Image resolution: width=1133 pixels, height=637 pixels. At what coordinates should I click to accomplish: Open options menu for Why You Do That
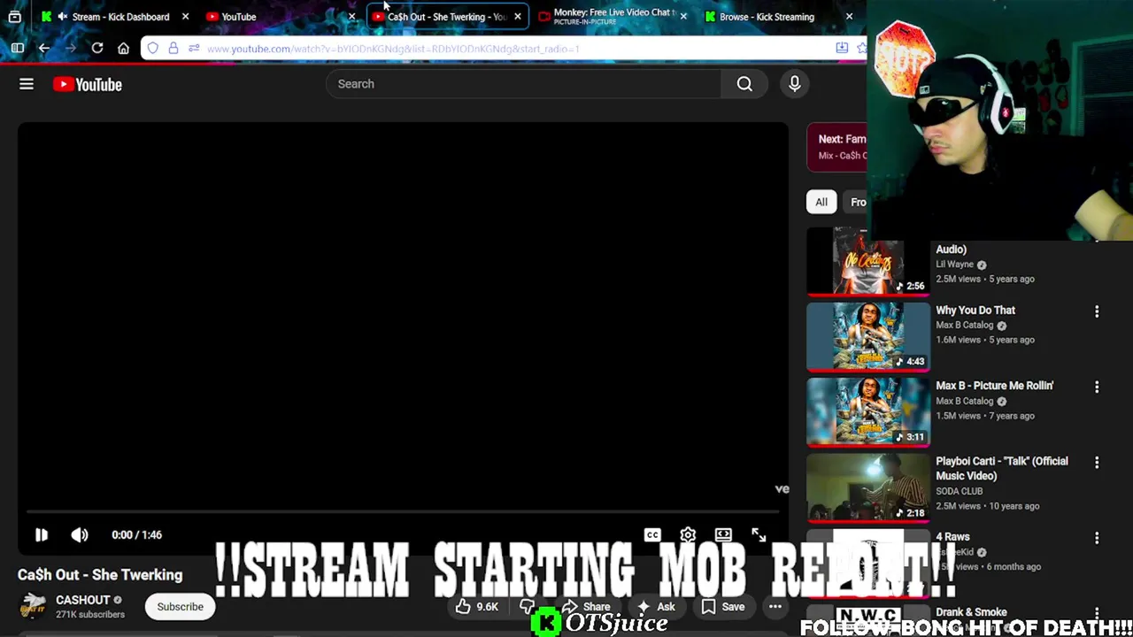[1097, 311]
